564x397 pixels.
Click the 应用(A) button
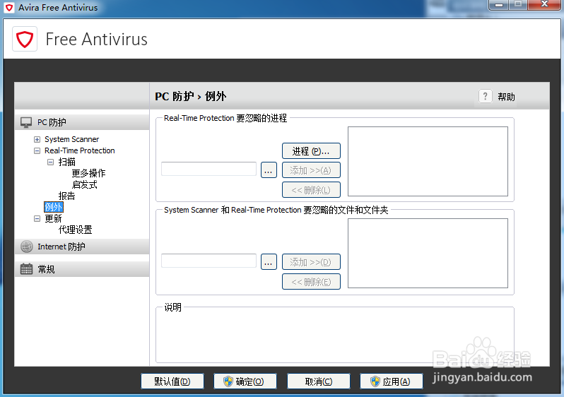pos(392,381)
